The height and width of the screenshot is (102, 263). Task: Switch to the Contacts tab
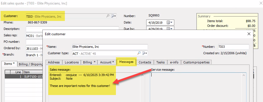[145, 62]
